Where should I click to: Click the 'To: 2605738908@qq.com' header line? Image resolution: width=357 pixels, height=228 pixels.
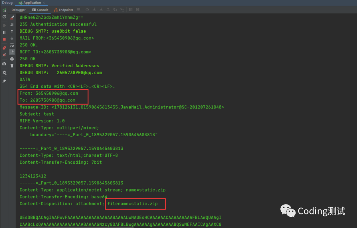pos(47,100)
